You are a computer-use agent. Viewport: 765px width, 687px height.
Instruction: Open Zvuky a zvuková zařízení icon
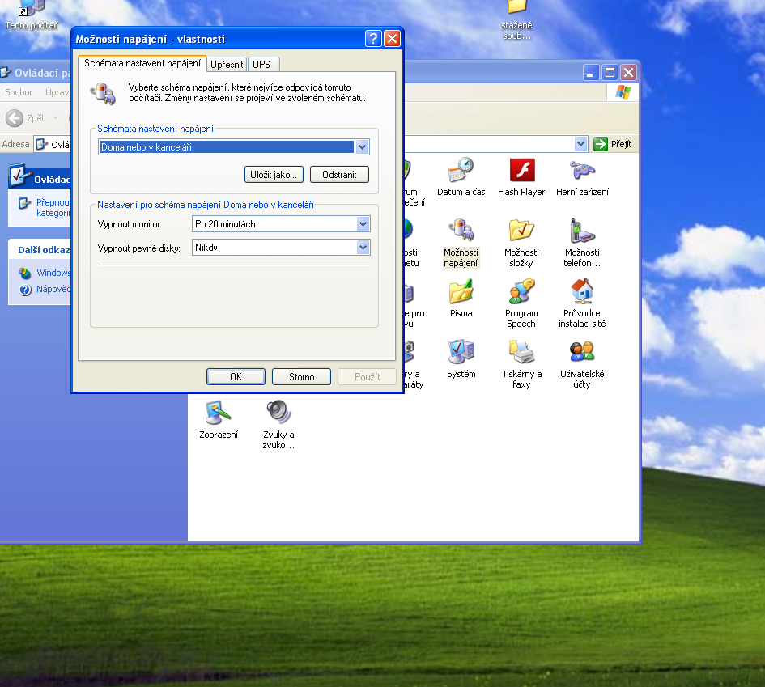(x=278, y=414)
